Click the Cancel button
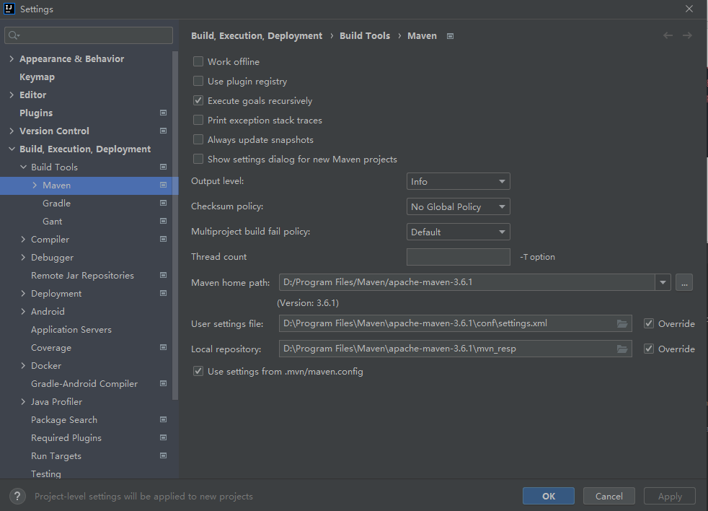Viewport: 708px width, 511px height. [609, 496]
